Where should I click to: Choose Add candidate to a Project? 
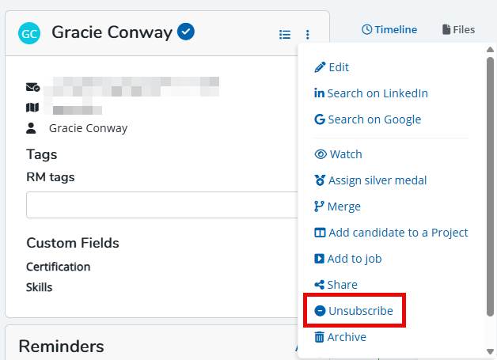pos(391,233)
